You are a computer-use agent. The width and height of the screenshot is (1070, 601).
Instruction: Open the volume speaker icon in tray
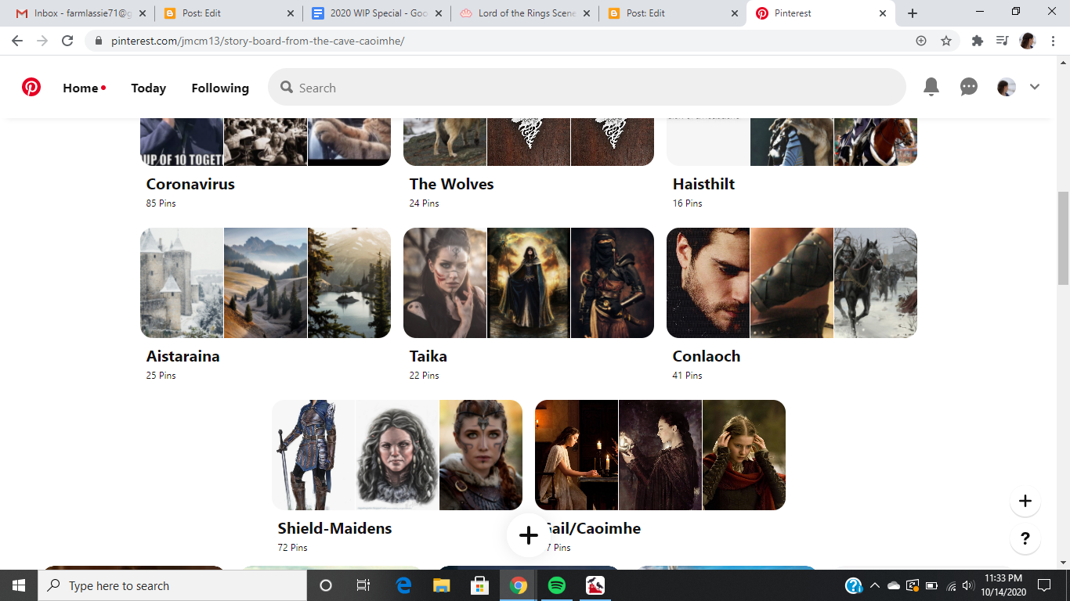click(x=969, y=585)
